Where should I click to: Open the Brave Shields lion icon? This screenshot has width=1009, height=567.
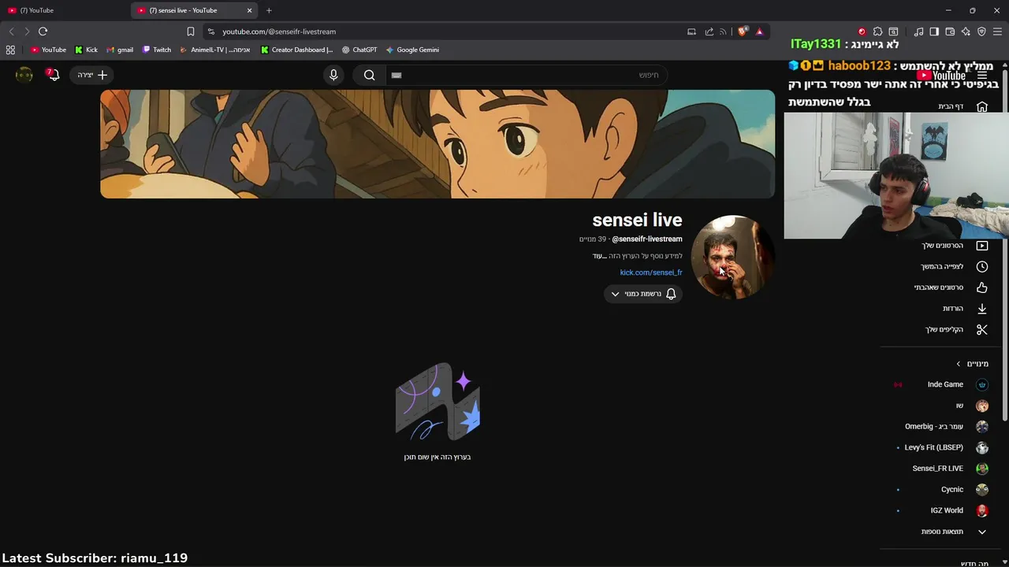[x=743, y=31]
